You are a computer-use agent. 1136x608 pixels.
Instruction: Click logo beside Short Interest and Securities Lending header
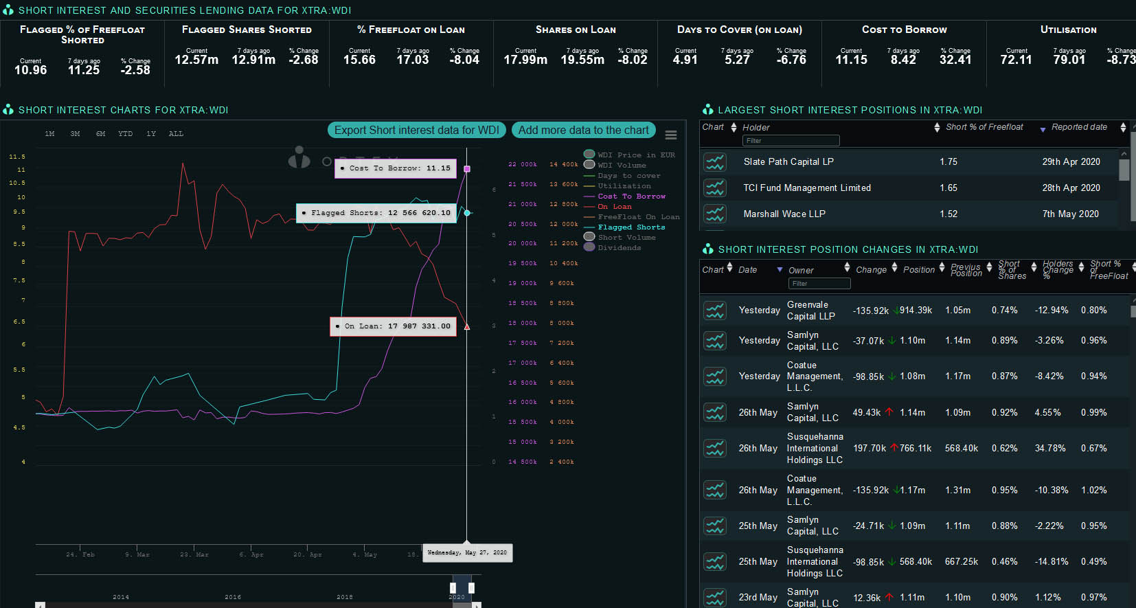pos(8,10)
